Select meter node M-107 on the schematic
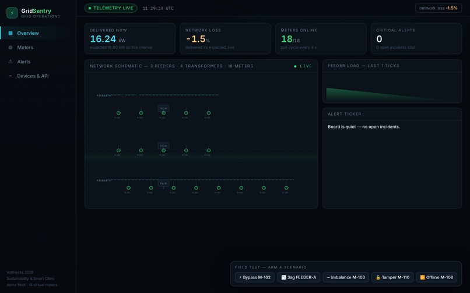 click(x=141, y=151)
